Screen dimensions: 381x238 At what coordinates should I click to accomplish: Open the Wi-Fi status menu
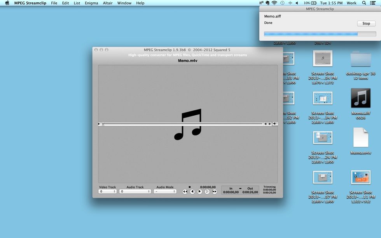[274, 3]
